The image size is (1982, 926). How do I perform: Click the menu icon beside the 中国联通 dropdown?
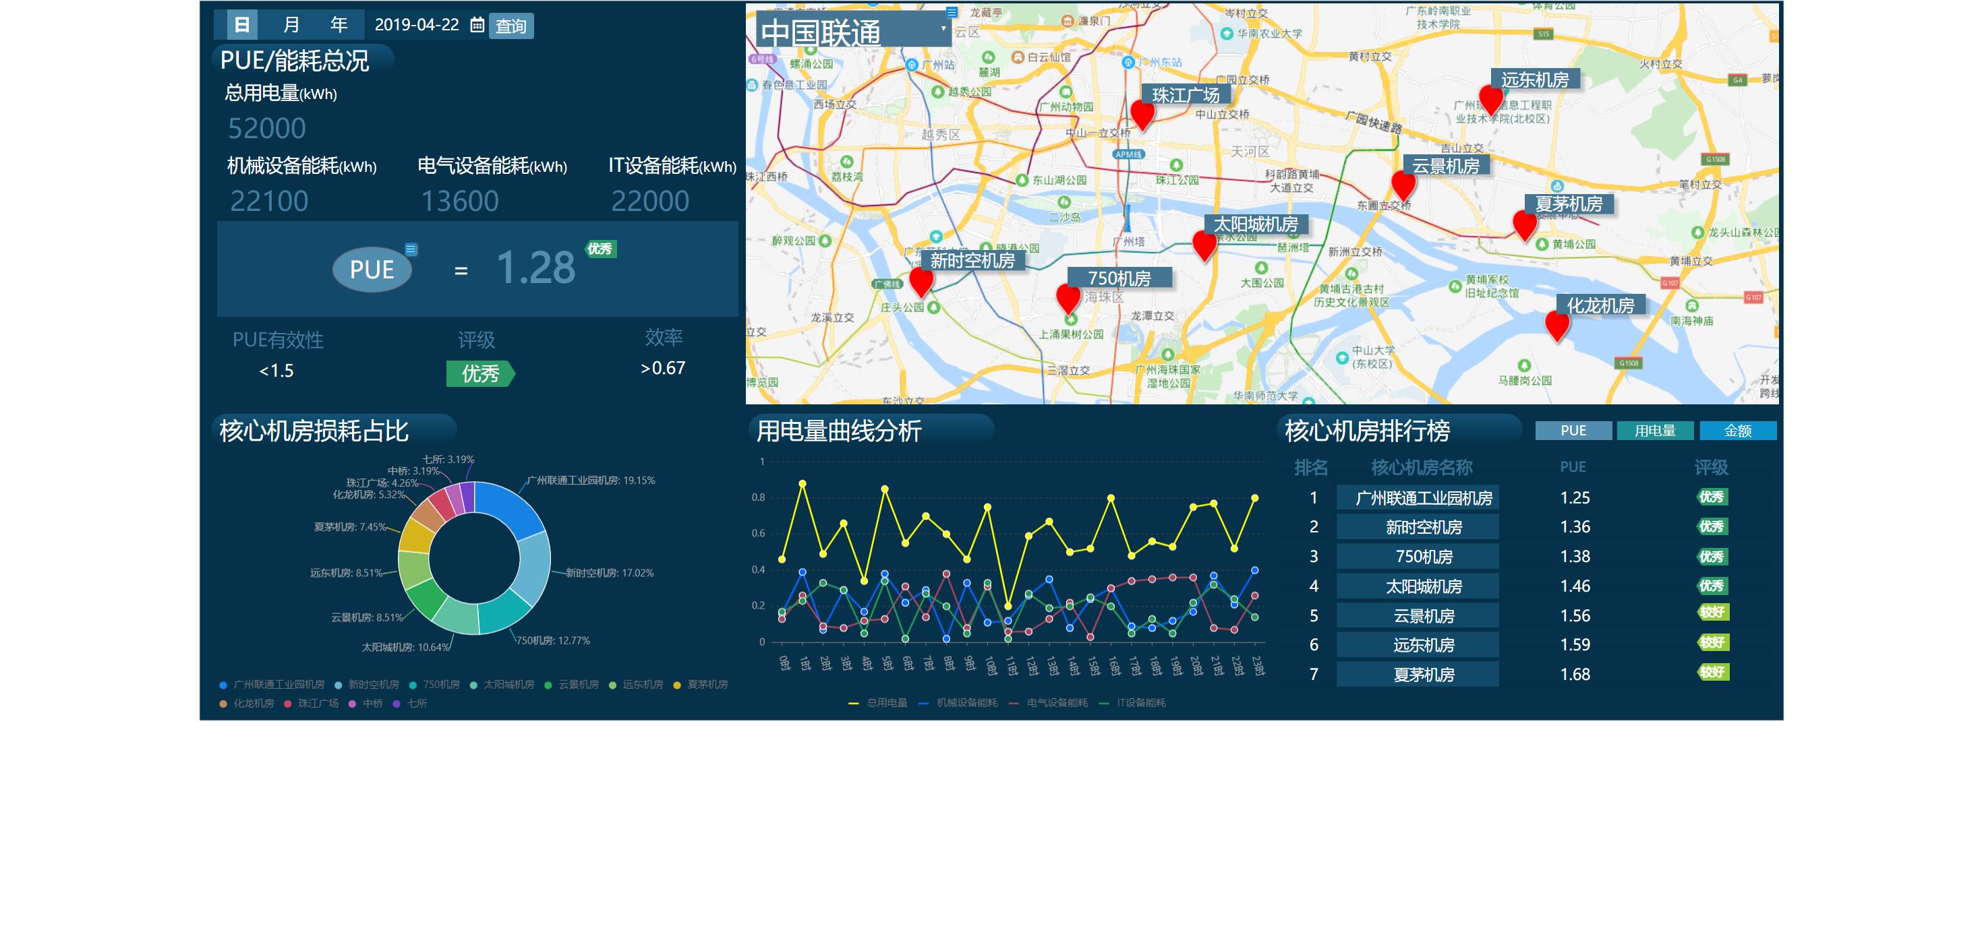952,12
